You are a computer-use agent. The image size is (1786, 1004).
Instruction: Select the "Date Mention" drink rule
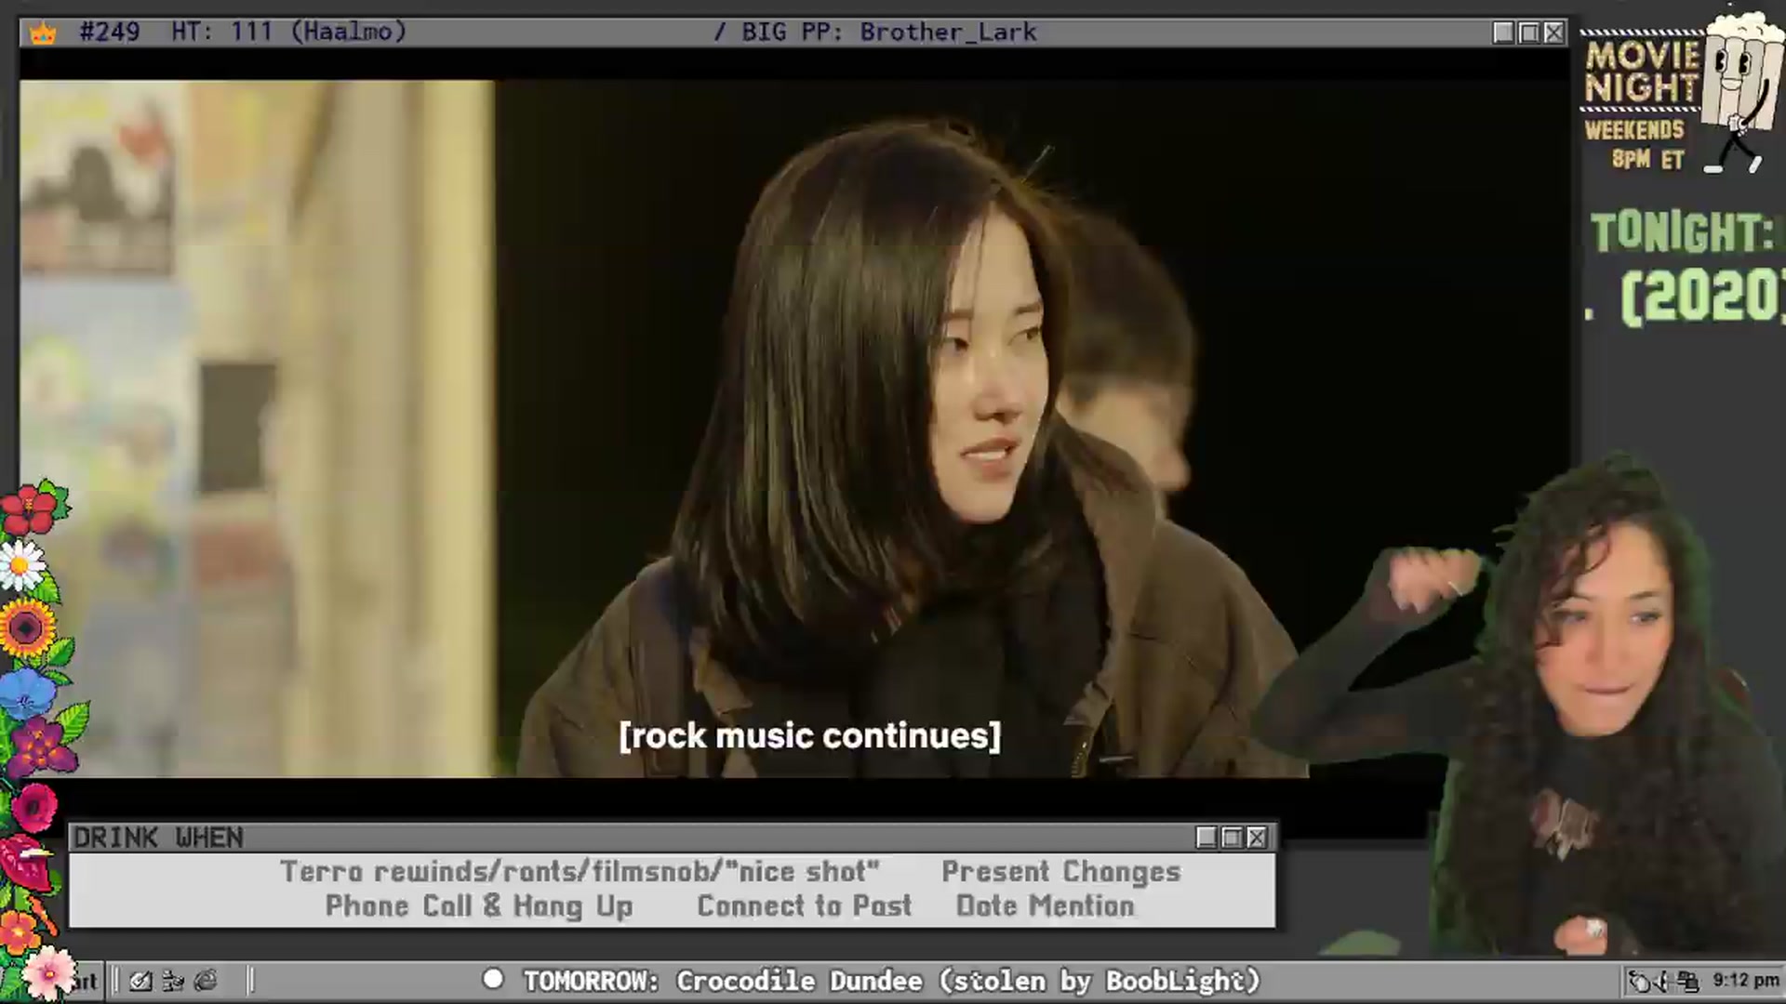1046,906
